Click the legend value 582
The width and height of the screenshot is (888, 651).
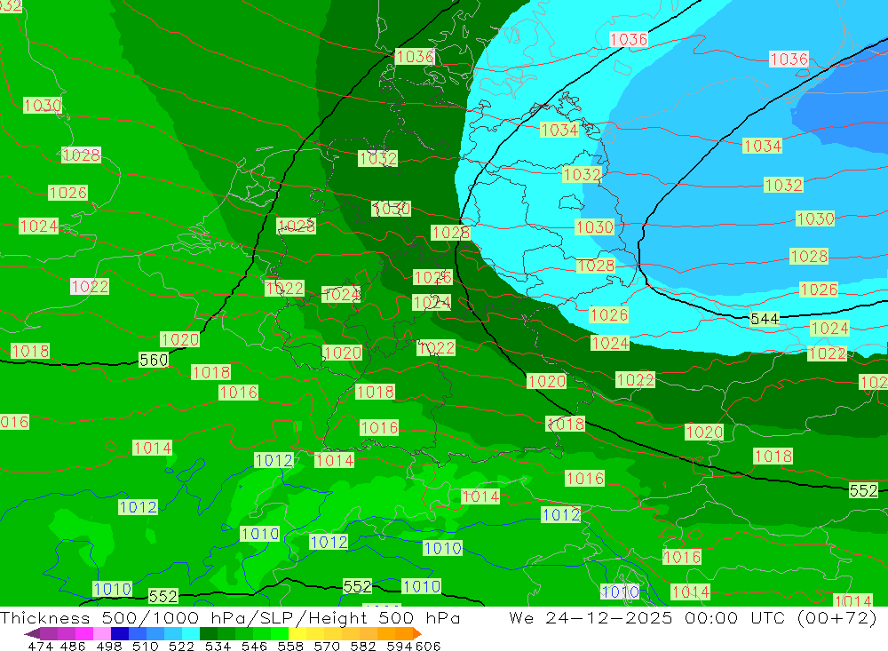(x=363, y=646)
